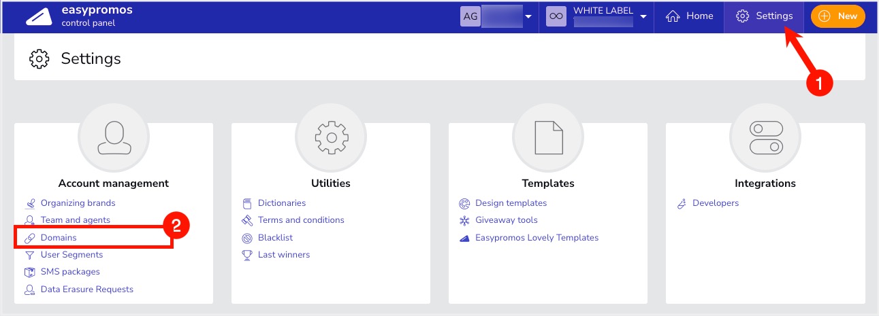Click the chain-link icon beside Domains
Image resolution: width=879 pixels, height=316 pixels.
click(29, 238)
